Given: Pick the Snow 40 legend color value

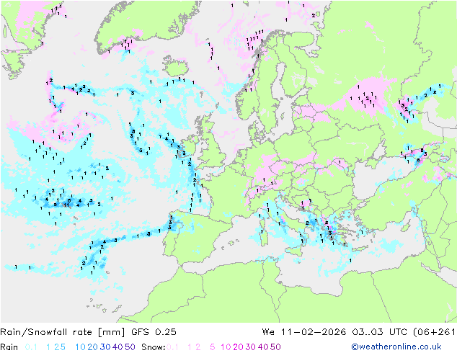Looking at the screenshot, I should [x=263, y=347].
